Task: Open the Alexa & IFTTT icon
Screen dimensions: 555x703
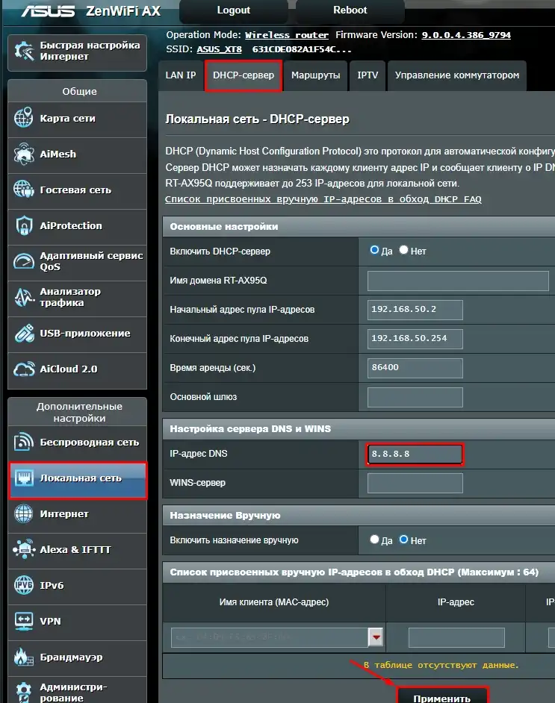Action: (x=23, y=549)
